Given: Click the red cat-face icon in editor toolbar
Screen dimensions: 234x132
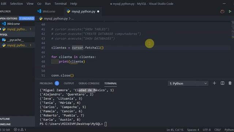Looking at the screenshot, I should click(222, 11).
